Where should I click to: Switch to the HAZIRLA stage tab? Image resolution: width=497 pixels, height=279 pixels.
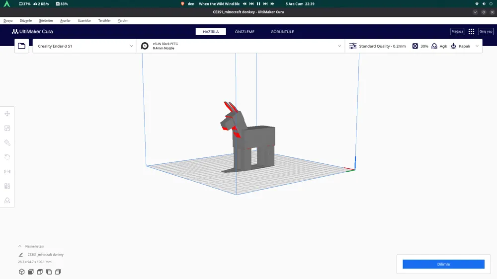[211, 32]
